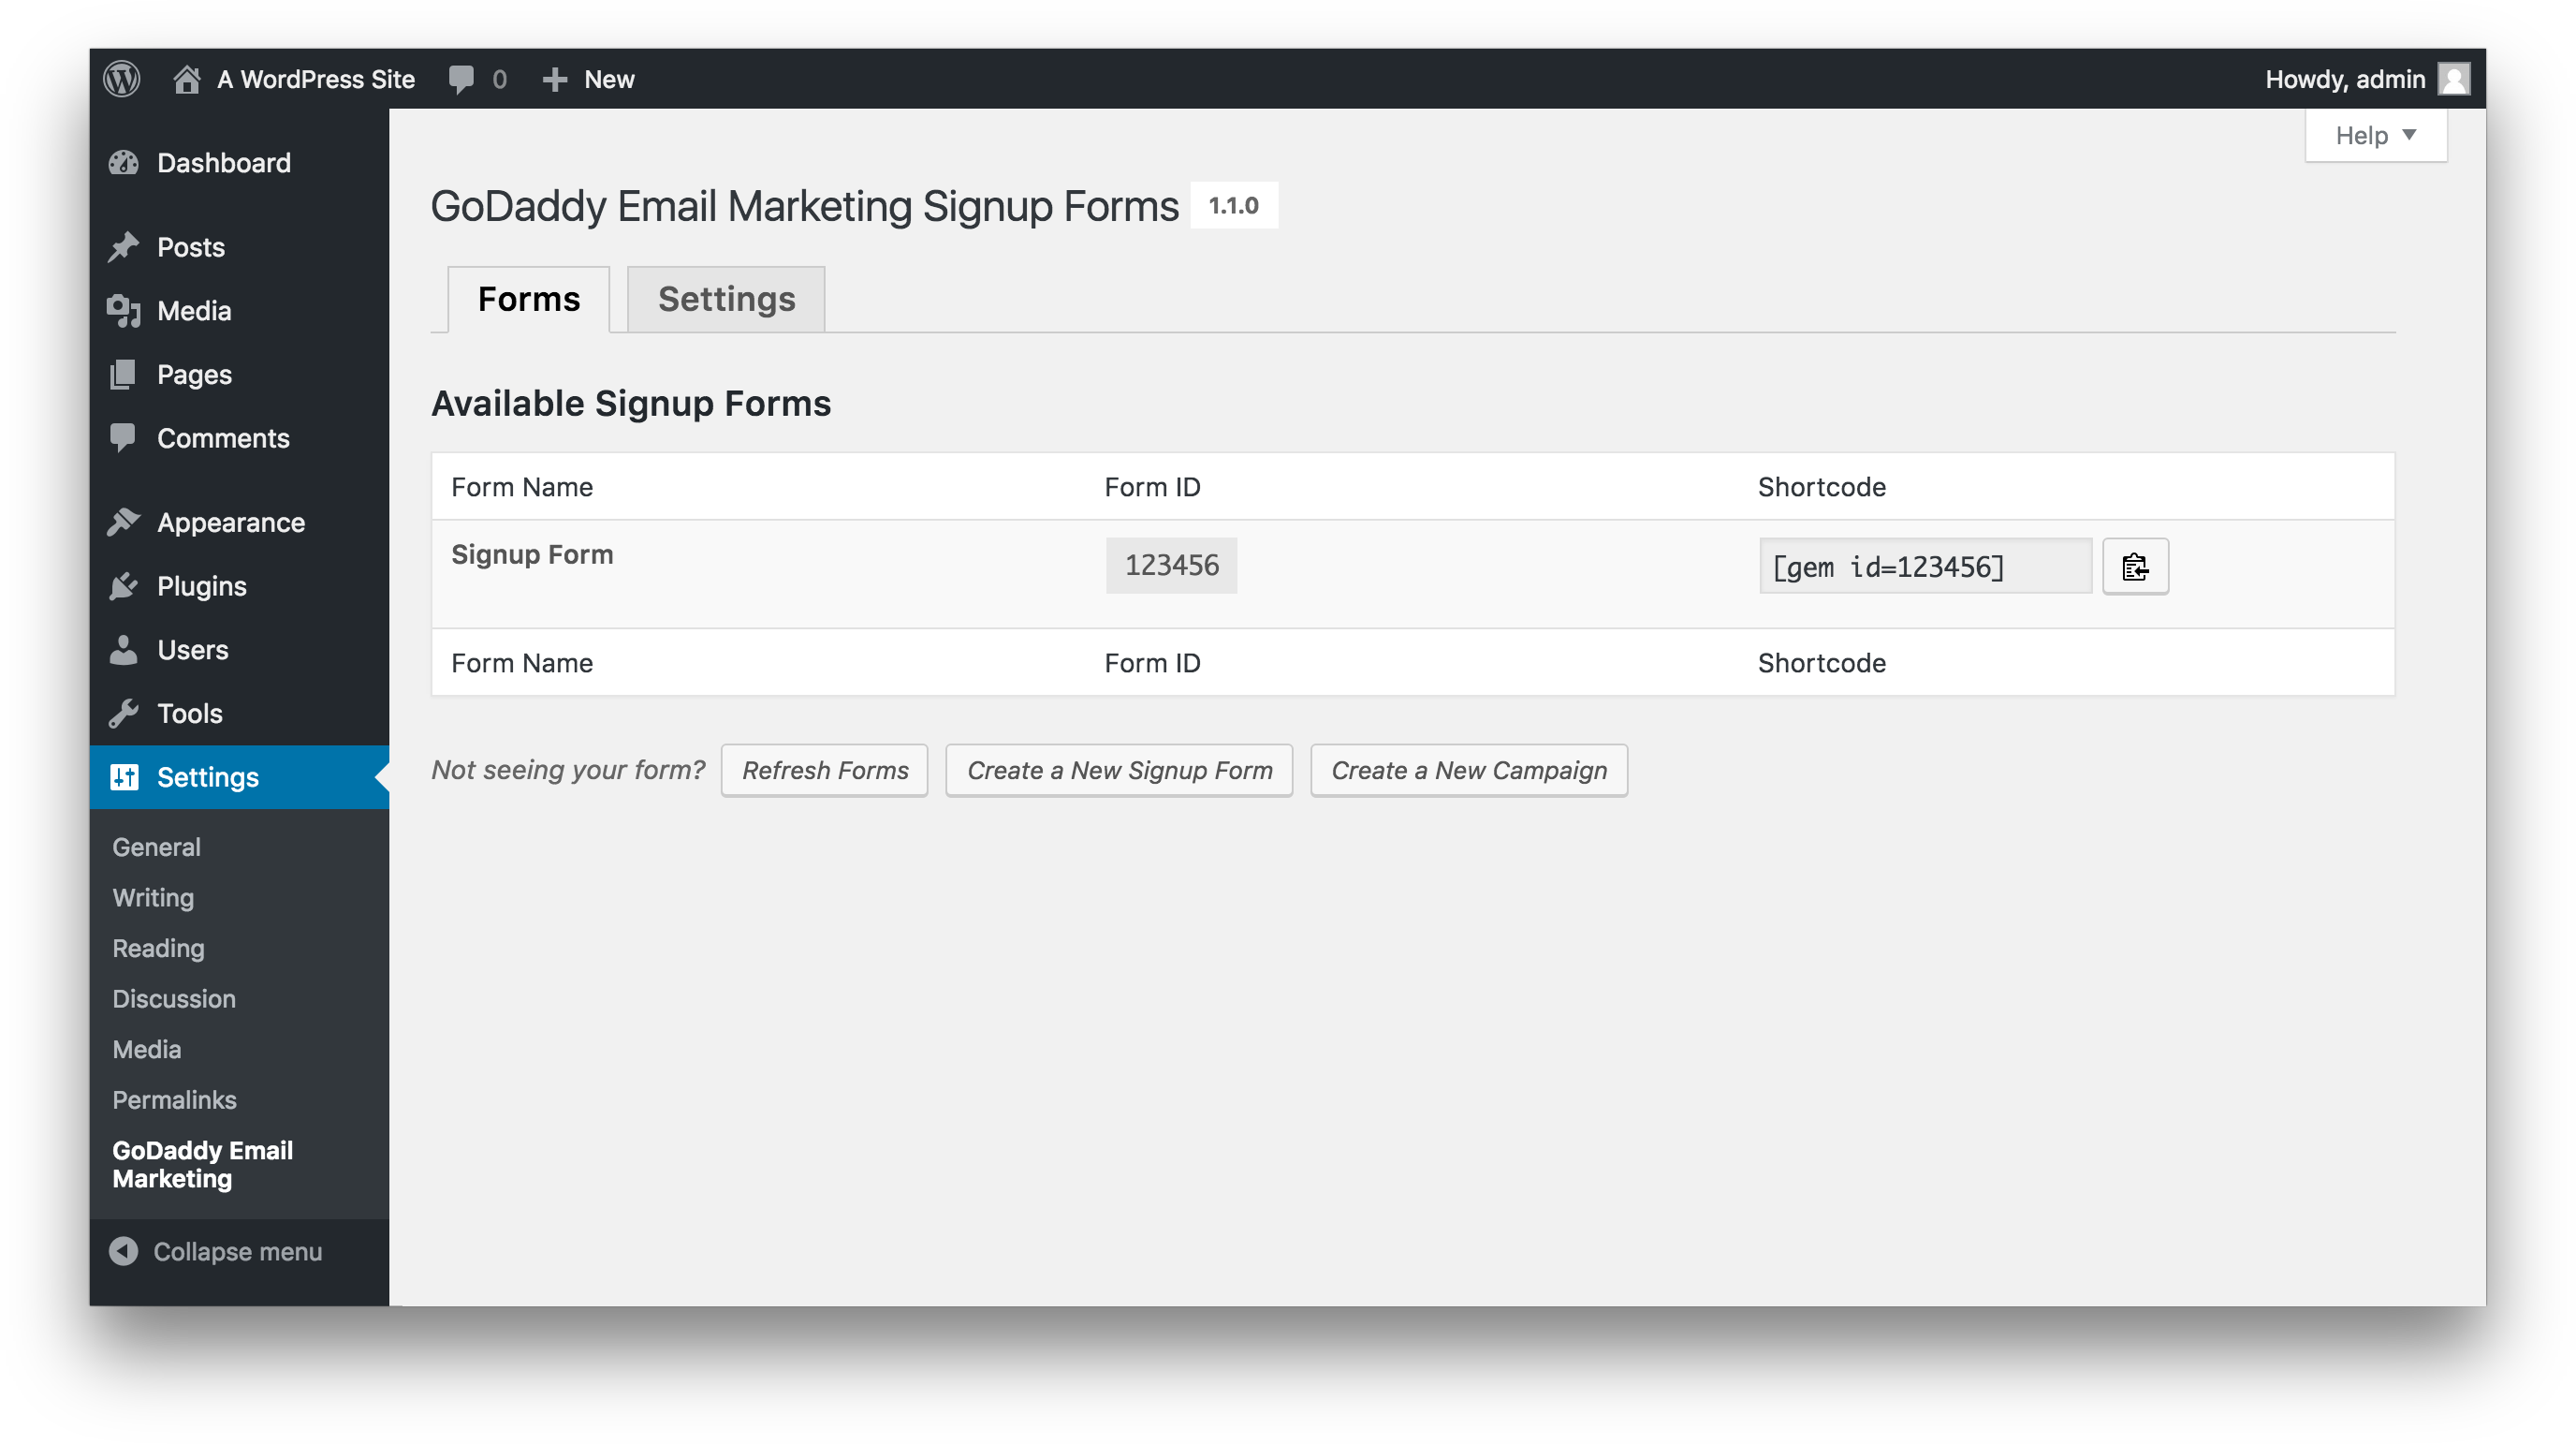This screenshot has height=1444, width=2576.
Task: Click the Settings sliders icon
Action: click(124, 777)
